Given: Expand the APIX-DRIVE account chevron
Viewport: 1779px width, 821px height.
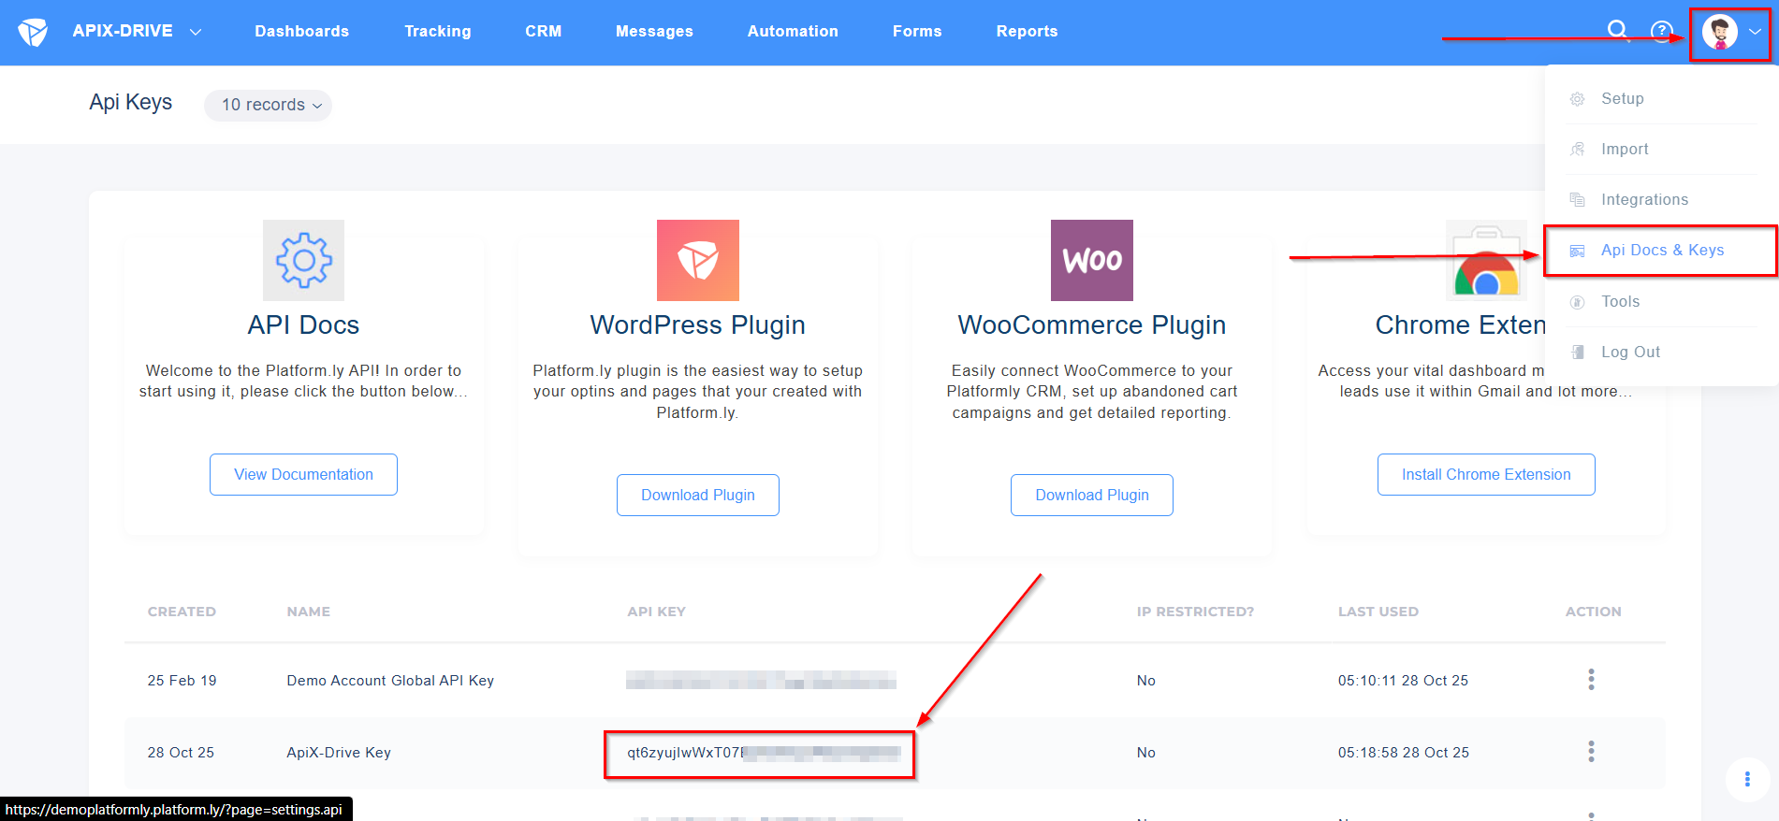Looking at the screenshot, I should (x=196, y=31).
